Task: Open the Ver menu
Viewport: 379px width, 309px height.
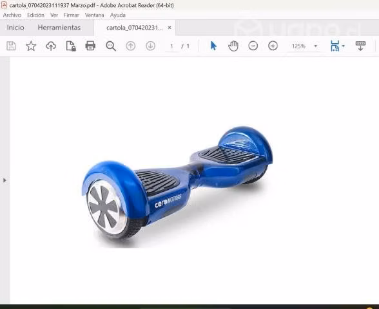Action: [x=54, y=15]
